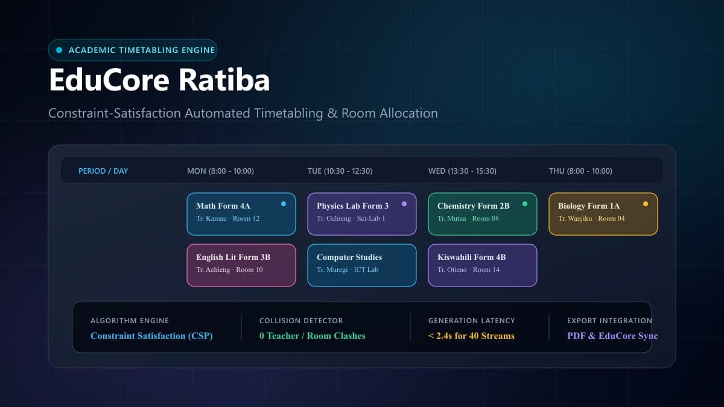The height and width of the screenshot is (407, 724).
Task: Open the Kiswahili Form 4B lesson card
Action: tap(483, 265)
